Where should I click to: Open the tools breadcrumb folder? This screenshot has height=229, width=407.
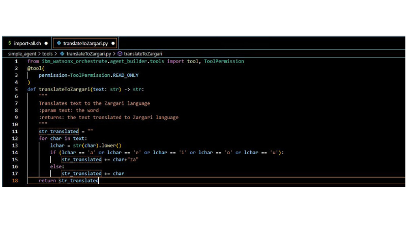click(47, 53)
